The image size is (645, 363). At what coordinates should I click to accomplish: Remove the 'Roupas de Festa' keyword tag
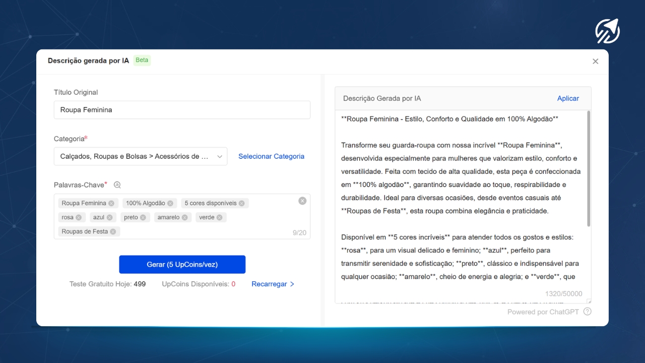pos(113,231)
